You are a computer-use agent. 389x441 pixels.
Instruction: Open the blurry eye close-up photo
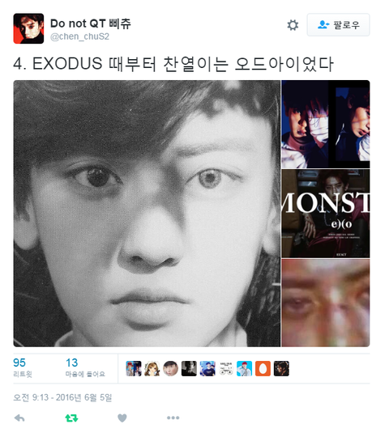point(326,303)
